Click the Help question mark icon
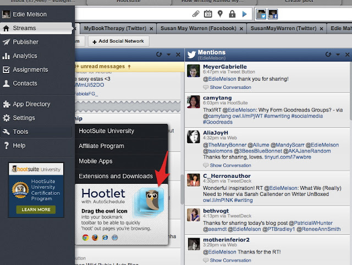 pos(7,145)
